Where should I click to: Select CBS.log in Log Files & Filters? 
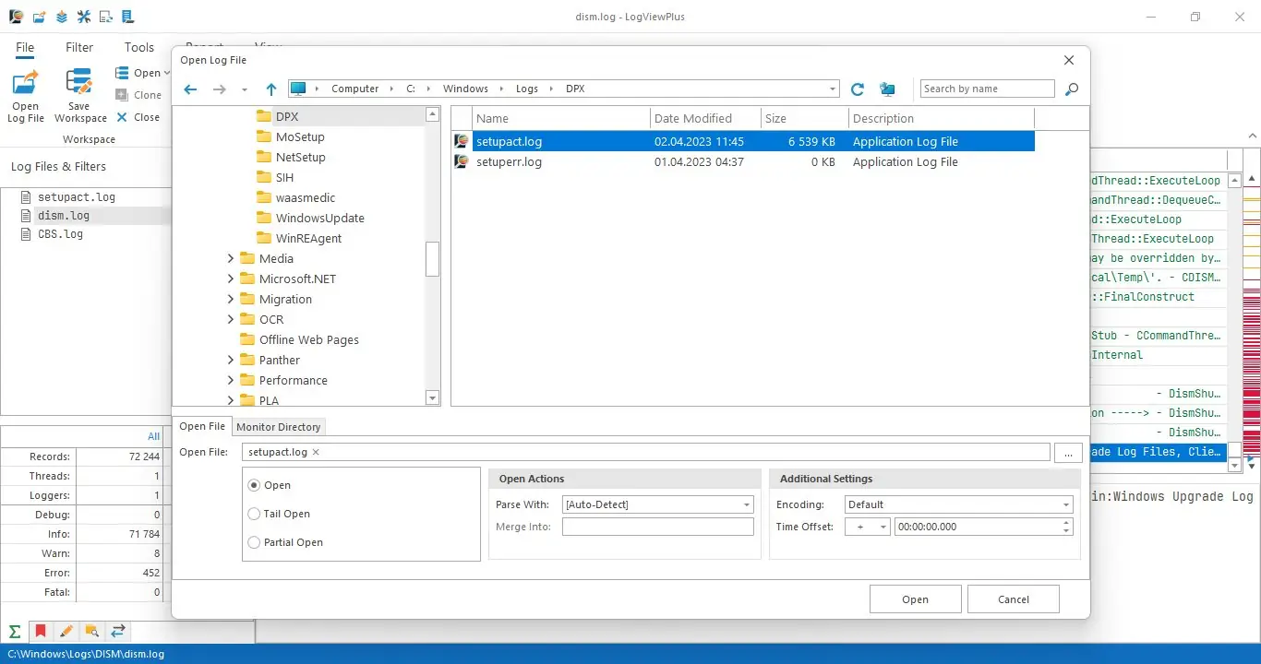pyautogui.click(x=60, y=234)
